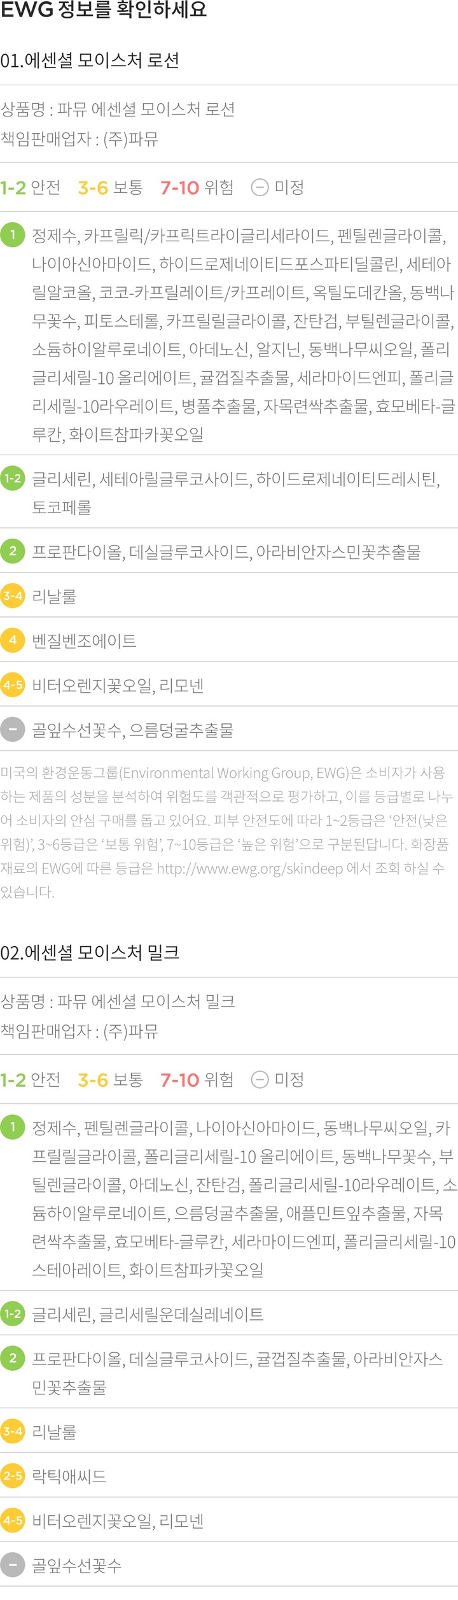
Task: Click the EWG 정보를 확인하세요 title
Action: tap(103, 10)
